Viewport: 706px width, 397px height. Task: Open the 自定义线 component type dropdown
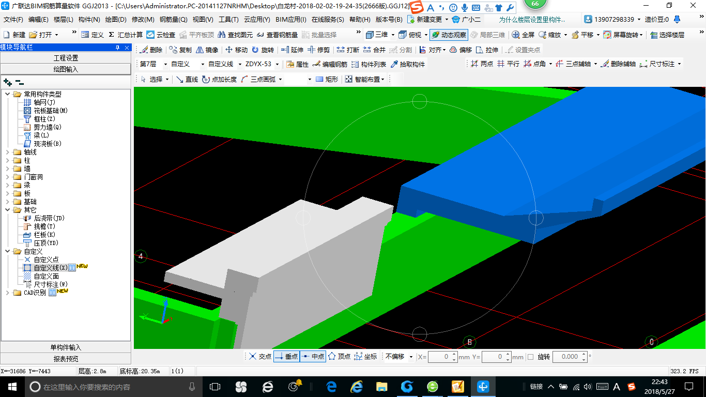click(x=240, y=65)
